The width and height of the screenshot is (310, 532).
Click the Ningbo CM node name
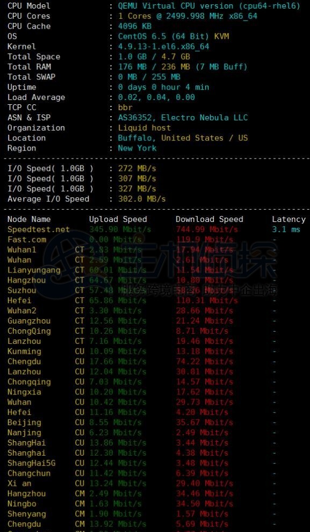click(21, 504)
